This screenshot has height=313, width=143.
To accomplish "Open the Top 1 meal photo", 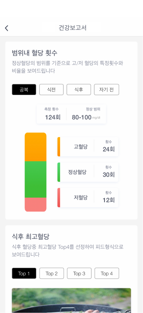I will (x=71, y=300).
